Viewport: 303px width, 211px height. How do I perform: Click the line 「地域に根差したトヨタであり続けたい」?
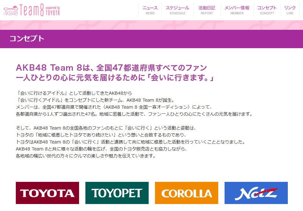click(101, 135)
